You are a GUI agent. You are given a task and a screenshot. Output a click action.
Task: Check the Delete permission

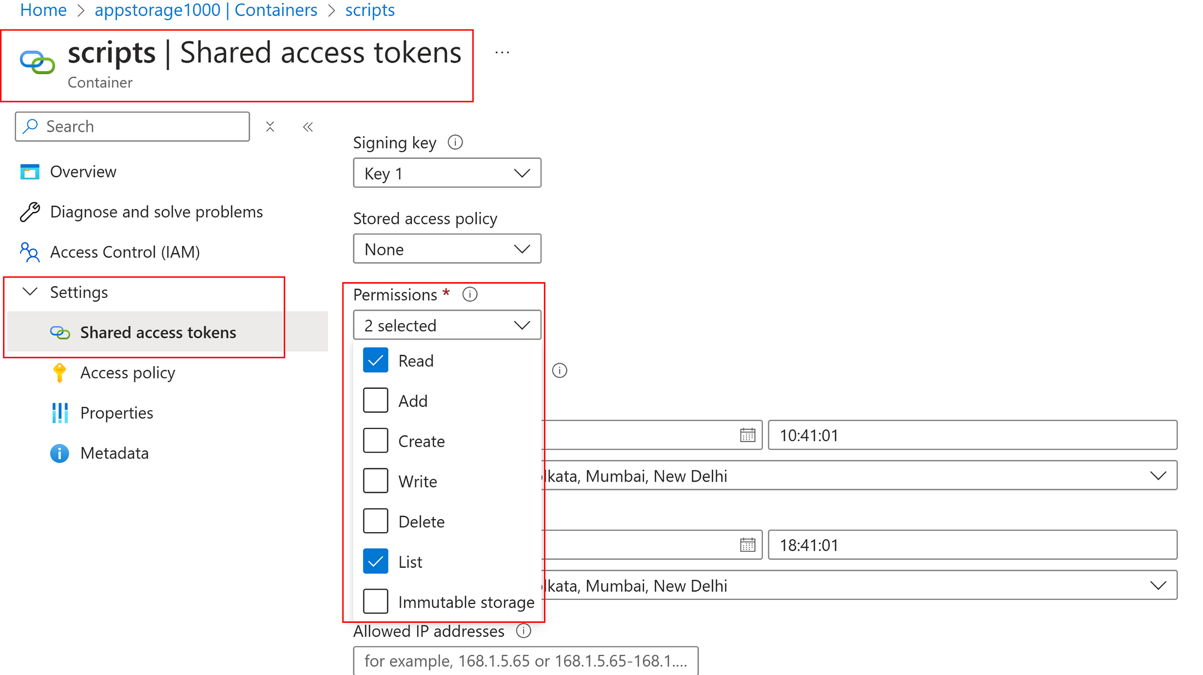[375, 521]
